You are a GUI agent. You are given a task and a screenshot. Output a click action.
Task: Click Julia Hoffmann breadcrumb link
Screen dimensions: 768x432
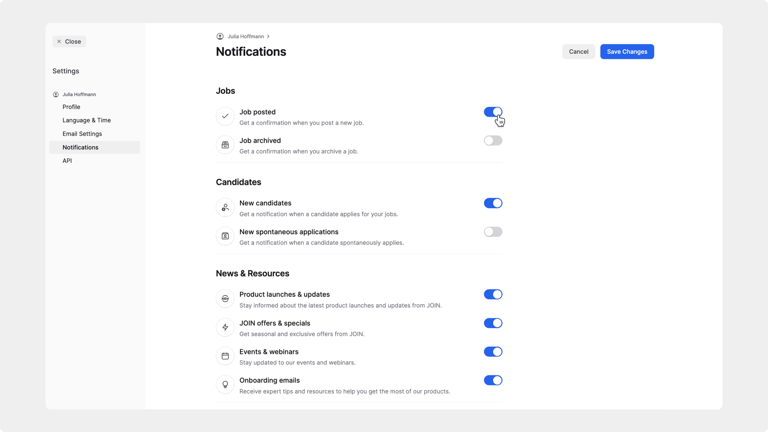click(245, 36)
